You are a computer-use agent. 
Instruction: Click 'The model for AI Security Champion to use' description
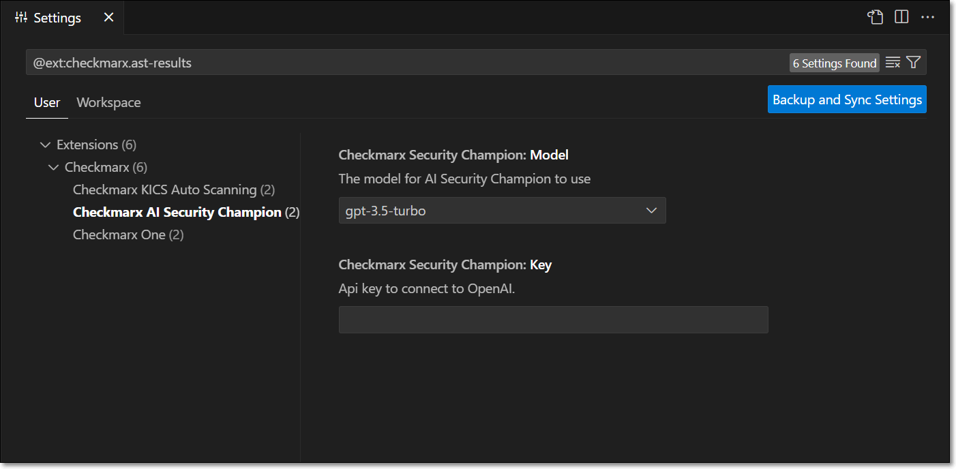(x=464, y=179)
